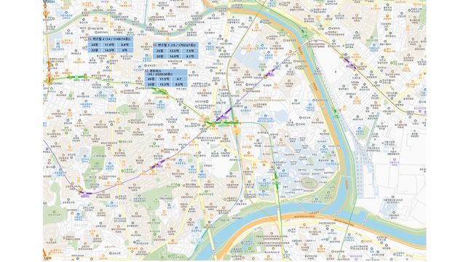The height and width of the screenshot is (262, 466).
Task: Click the 8.1억 cell in 텐즈힐 1 table
Action: 190,57
